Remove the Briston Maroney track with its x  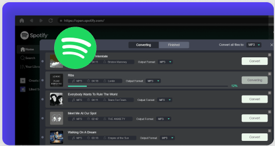pyautogui.click(x=269, y=55)
